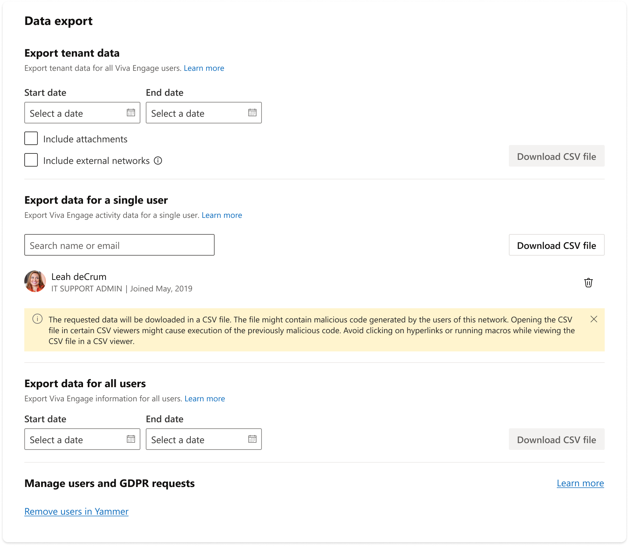Focus the Search name or email field

pyautogui.click(x=119, y=245)
